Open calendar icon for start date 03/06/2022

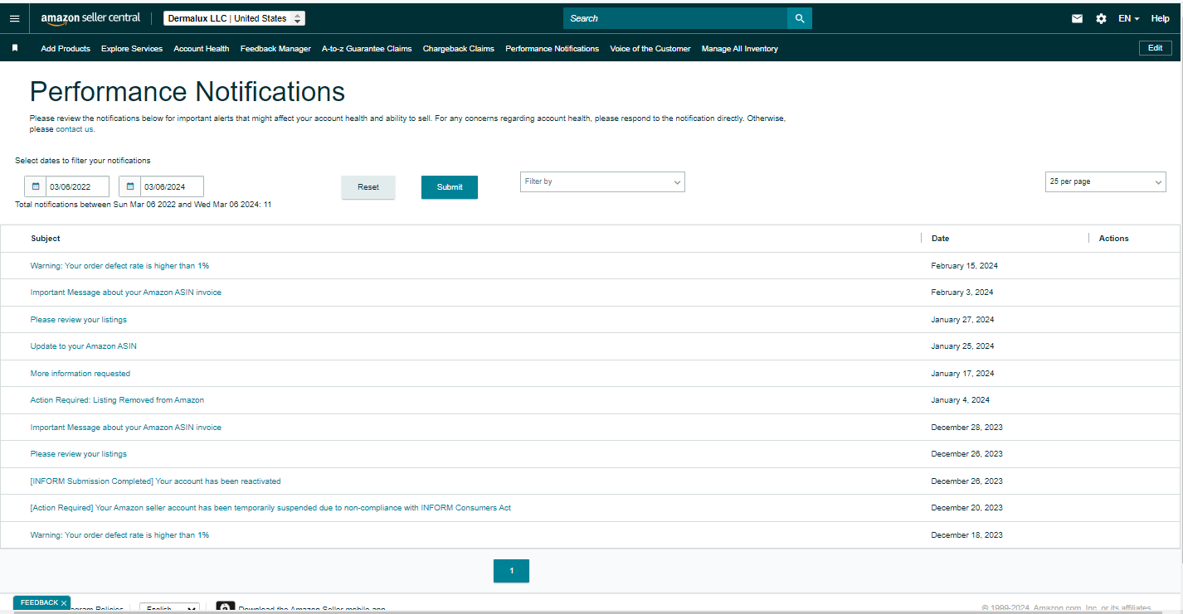point(36,186)
